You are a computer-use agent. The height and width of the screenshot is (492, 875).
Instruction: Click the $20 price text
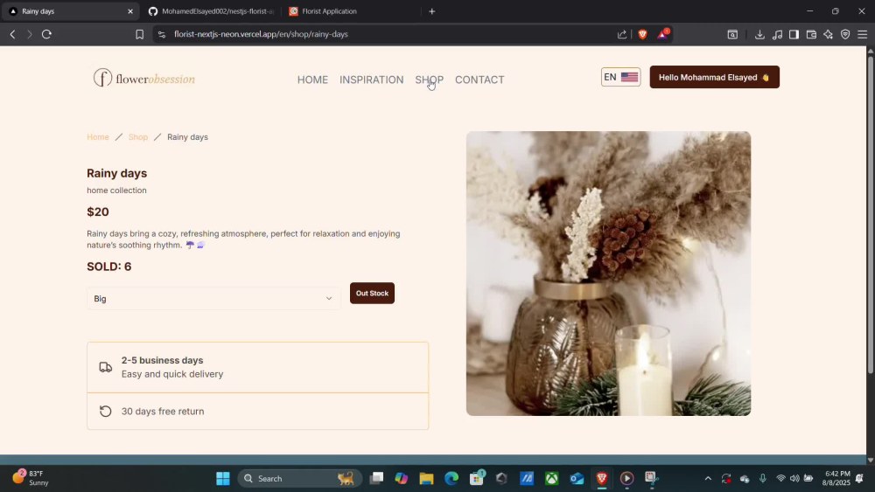point(98,211)
